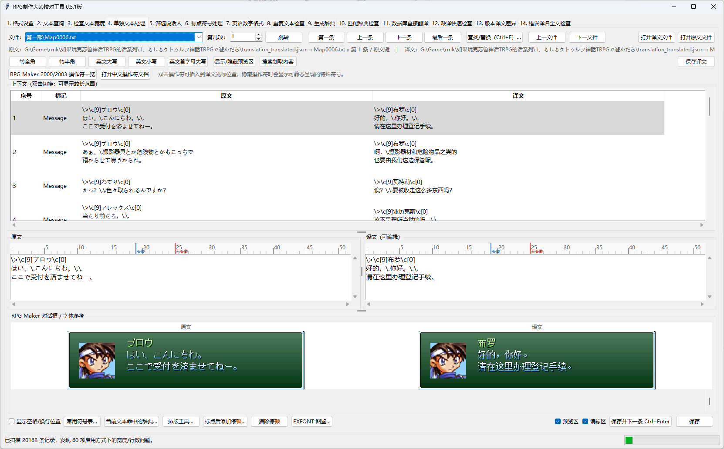The image size is (724, 449).
Task: Click the 保存译文 button
Action: pyautogui.click(x=696, y=62)
